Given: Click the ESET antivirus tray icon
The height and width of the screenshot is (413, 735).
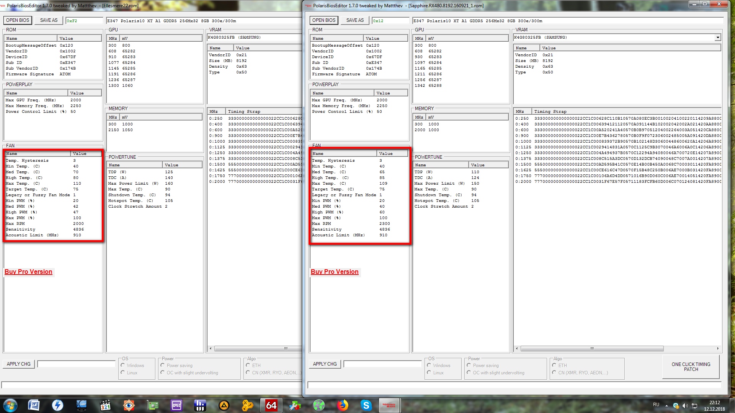Looking at the screenshot, I should click(x=676, y=405).
